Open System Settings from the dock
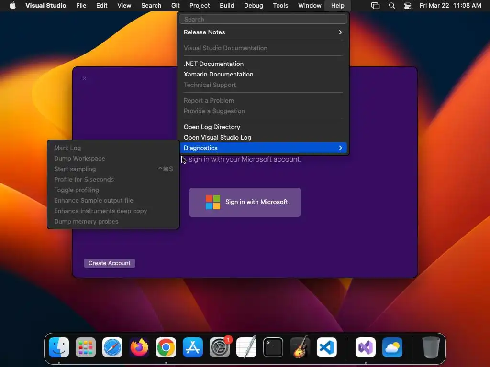Viewport: 490px width, 367px height. [x=220, y=347]
